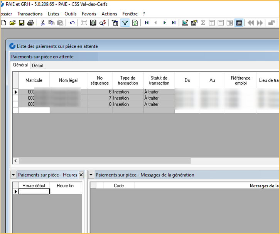
Task: Go to the next record arrow
Action: tap(165, 23)
